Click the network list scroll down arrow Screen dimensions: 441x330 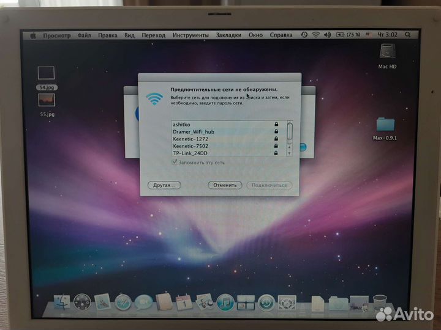pos(289,153)
